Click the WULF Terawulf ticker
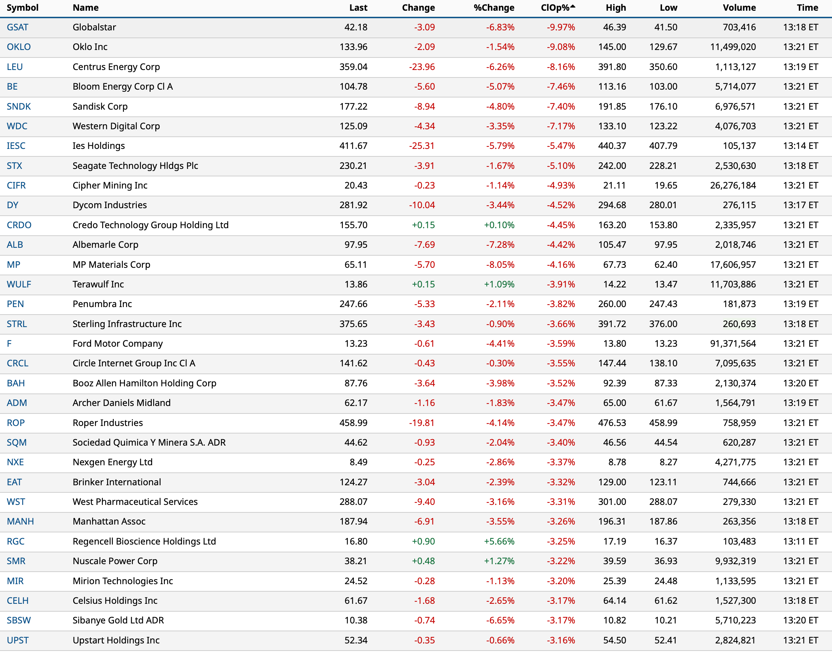The width and height of the screenshot is (832, 652). tap(19, 284)
